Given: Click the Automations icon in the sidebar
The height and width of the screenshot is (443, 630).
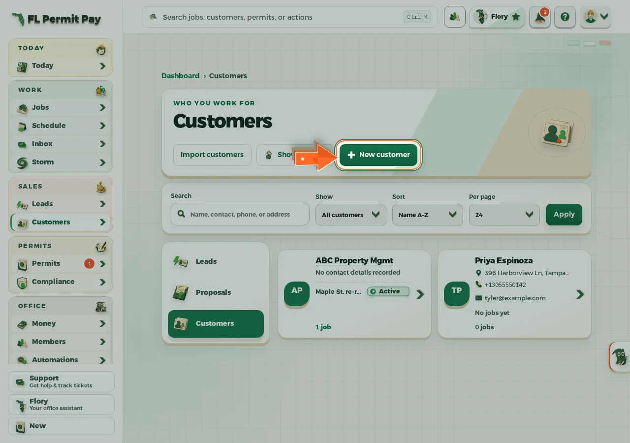Looking at the screenshot, I should point(22,360).
